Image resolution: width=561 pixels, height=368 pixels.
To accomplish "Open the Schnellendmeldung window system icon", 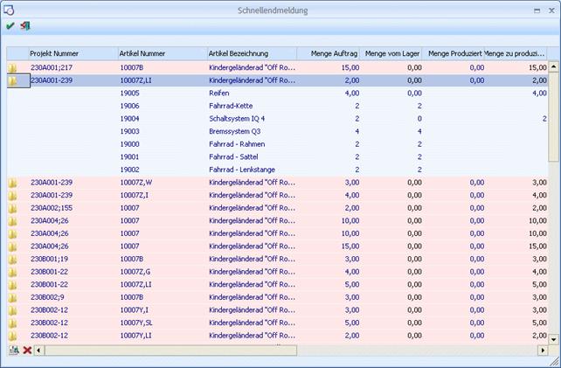I will 9,10.
